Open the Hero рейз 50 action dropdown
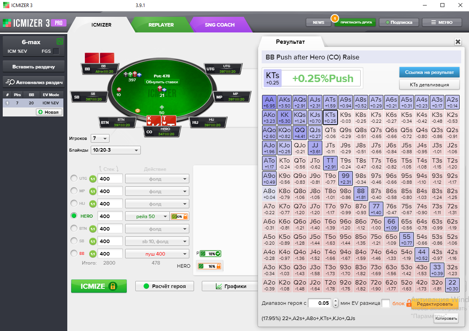Screen dimensions: 469x331 pyautogui.click(x=147, y=216)
